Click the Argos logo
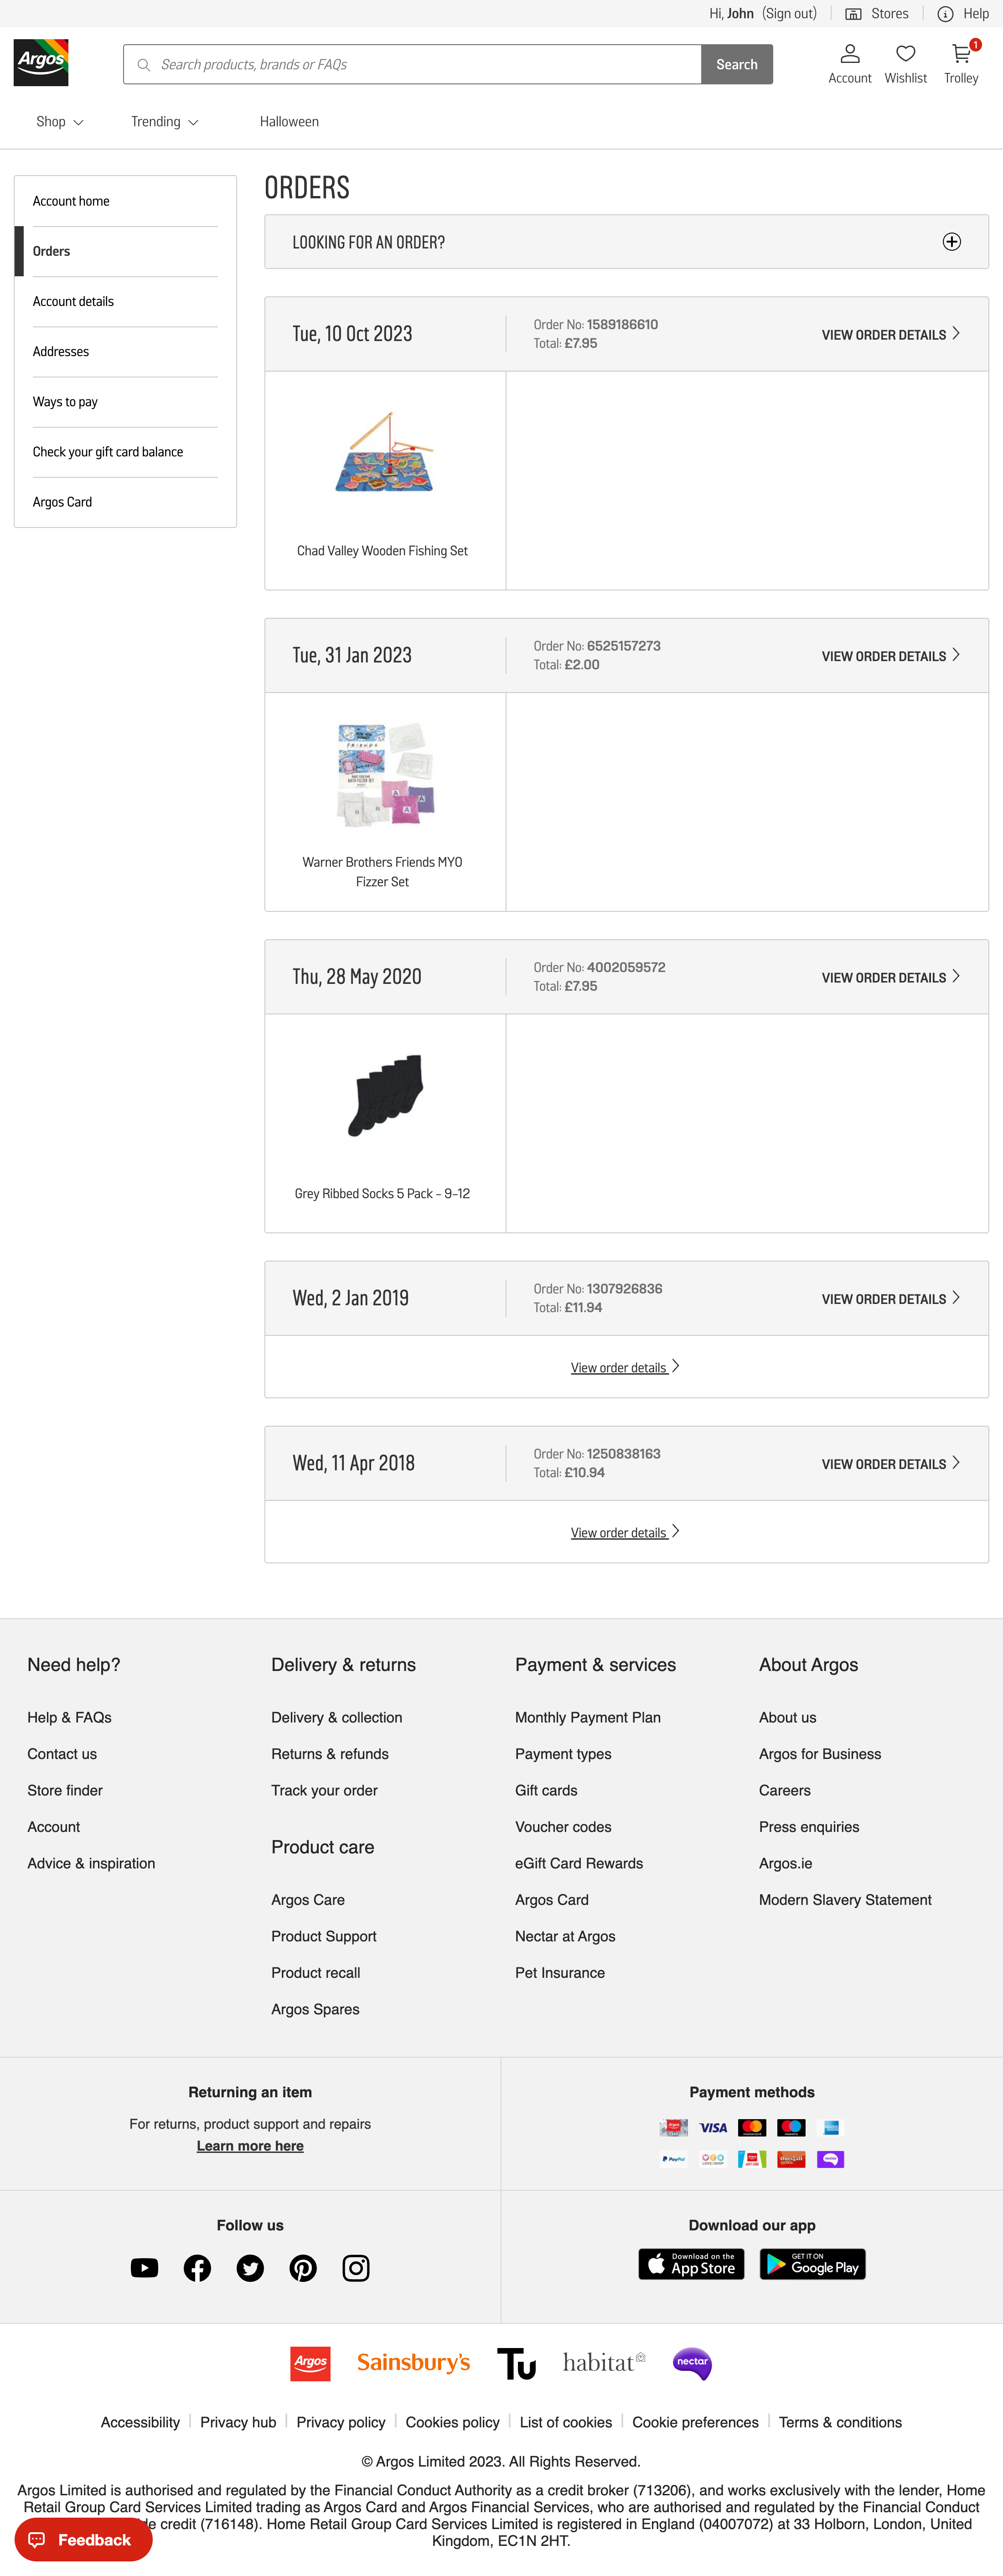The height and width of the screenshot is (2576, 1003). pyautogui.click(x=42, y=62)
